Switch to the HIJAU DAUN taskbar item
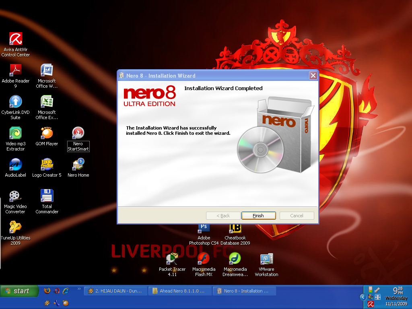This screenshot has height=309, width=412. pos(115,291)
